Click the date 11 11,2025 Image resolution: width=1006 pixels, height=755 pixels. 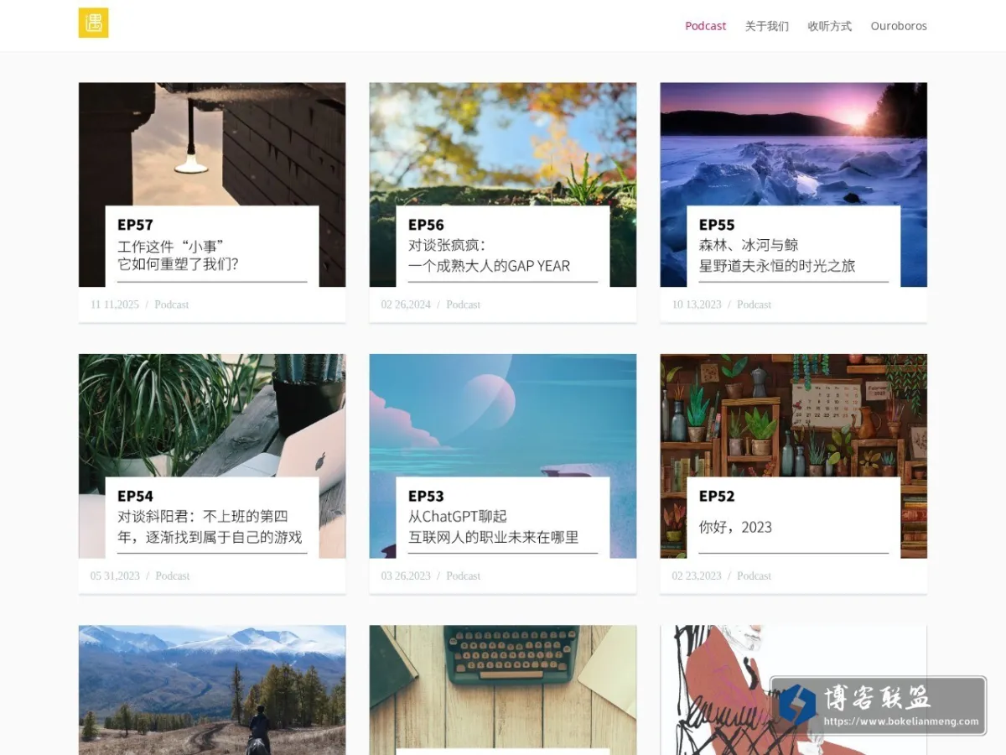pyautogui.click(x=115, y=305)
